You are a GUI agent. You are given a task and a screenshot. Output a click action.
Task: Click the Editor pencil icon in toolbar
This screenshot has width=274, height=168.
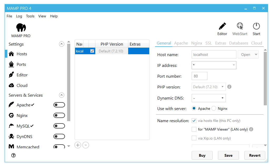coord(222,26)
